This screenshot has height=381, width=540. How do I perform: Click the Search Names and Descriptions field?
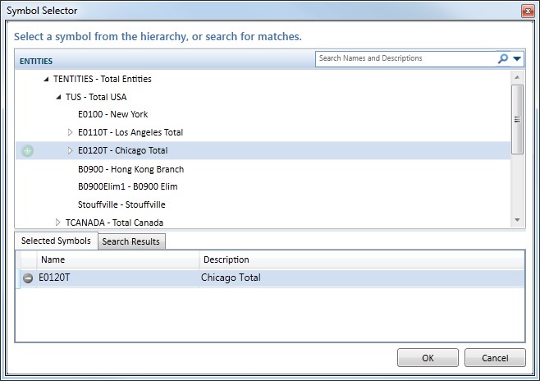[405, 59]
